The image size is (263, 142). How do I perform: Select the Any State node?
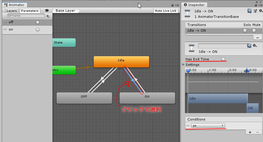point(64,43)
